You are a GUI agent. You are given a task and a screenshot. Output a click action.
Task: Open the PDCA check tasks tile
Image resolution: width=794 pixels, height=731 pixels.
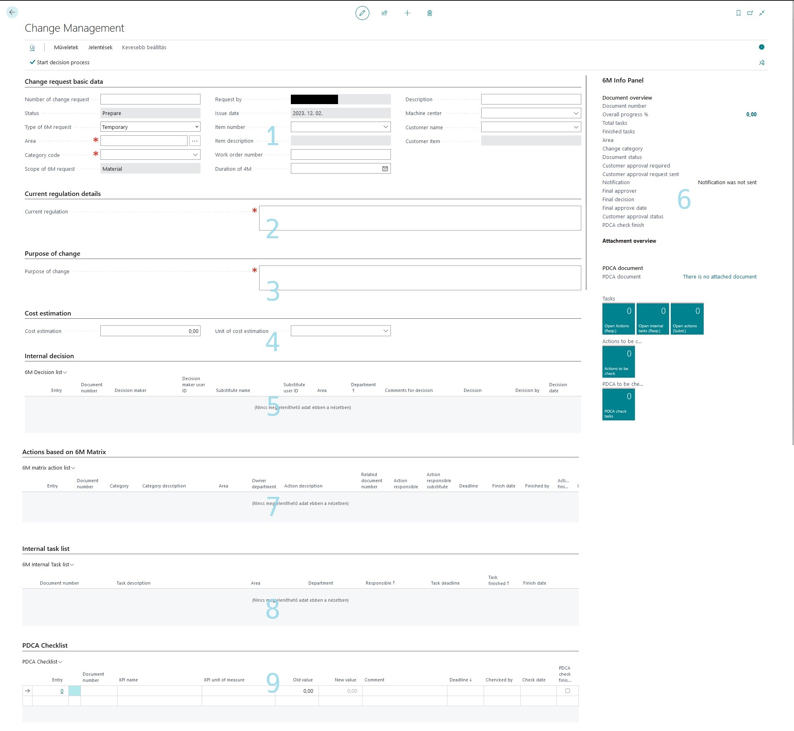pos(618,405)
